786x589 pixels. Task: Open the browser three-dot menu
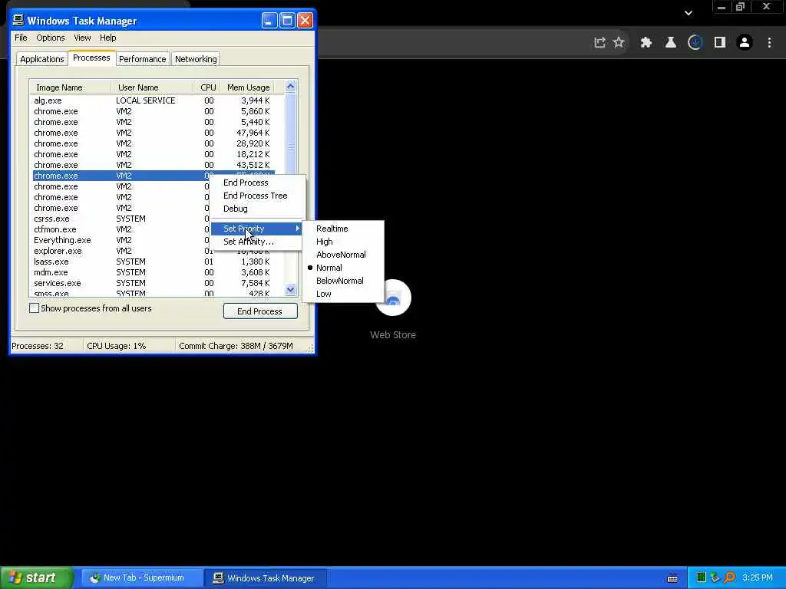[x=769, y=43]
